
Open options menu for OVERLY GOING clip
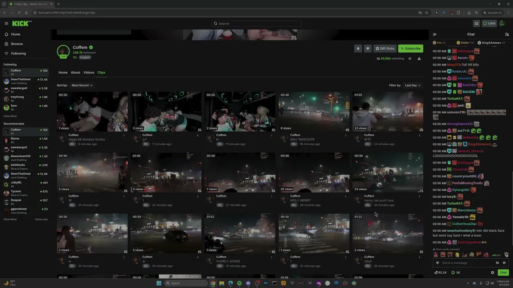(x=272, y=257)
